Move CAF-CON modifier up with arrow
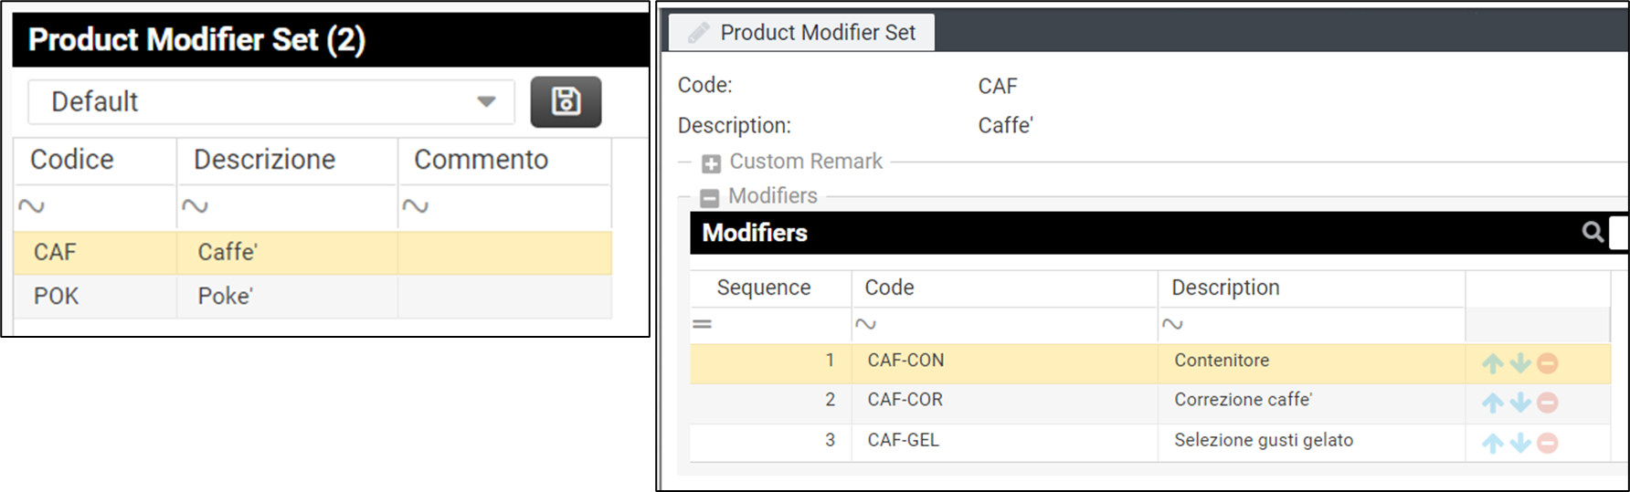Image resolution: width=1630 pixels, height=492 pixels. click(x=1492, y=363)
